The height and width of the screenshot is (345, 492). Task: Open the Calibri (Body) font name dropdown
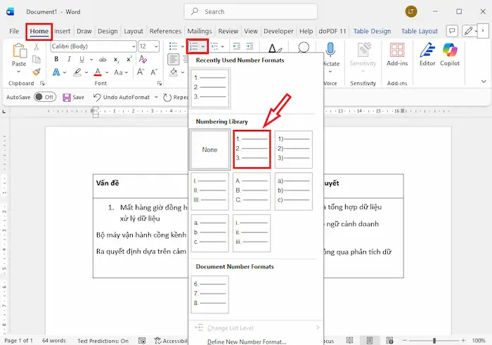click(x=93, y=46)
